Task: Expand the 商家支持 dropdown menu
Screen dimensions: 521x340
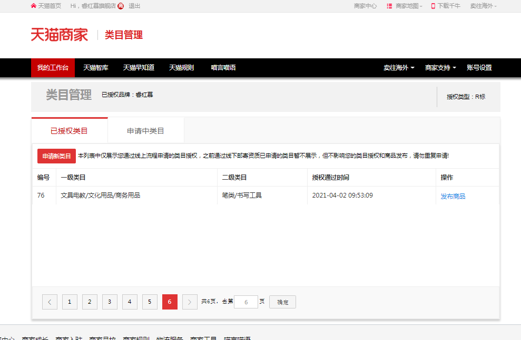Action: [x=440, y=68]
